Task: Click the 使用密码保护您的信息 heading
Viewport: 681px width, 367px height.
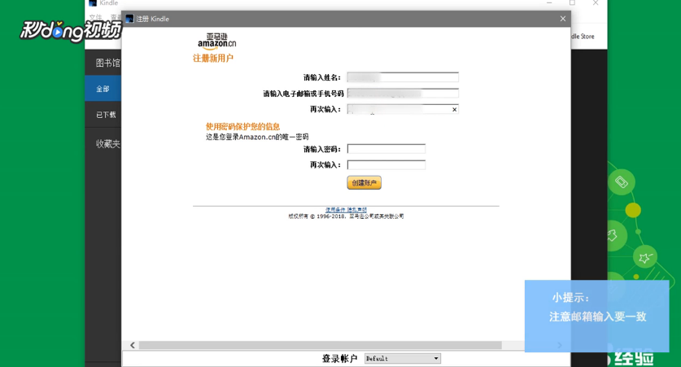Action: pyautogui.click(x=242, y=126)
